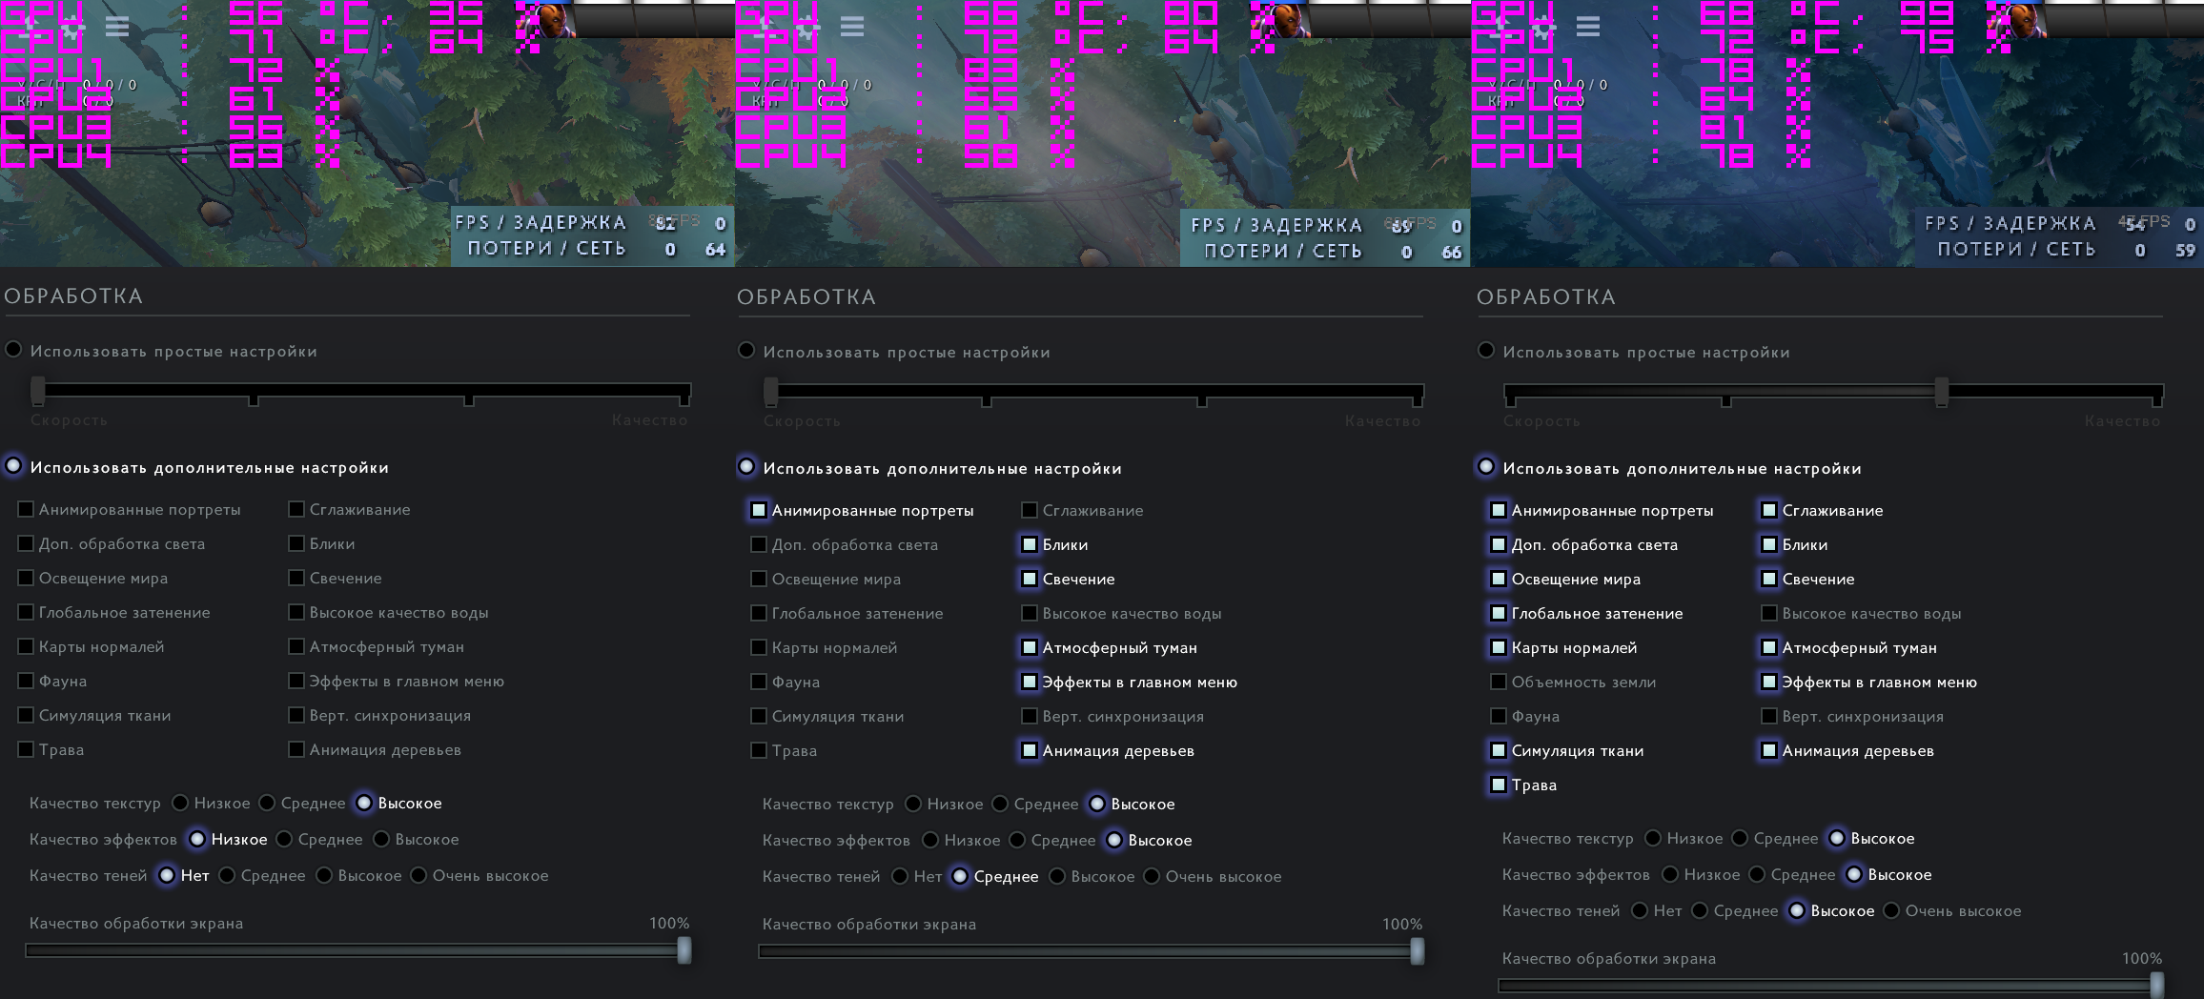Choose "Высокое" shadow quality in middle screenshot

tap(1057, 877)
